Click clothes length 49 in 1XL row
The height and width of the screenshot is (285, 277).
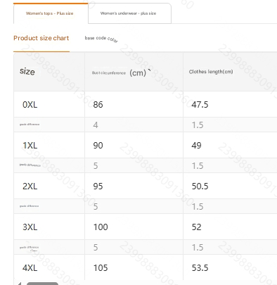[x=196, y=146]
